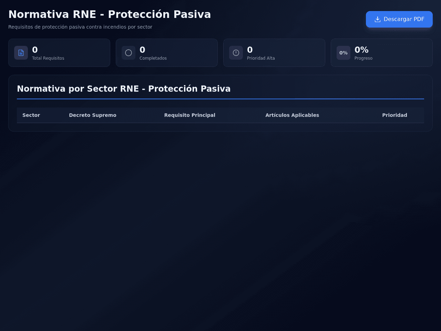441x331 pixels.
Task: Select the Prioridad Alta label
Action: point(261,58)
